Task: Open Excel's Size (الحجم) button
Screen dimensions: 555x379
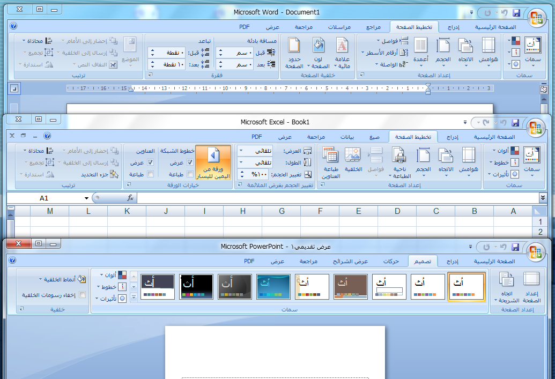Action: click(423, 162)
